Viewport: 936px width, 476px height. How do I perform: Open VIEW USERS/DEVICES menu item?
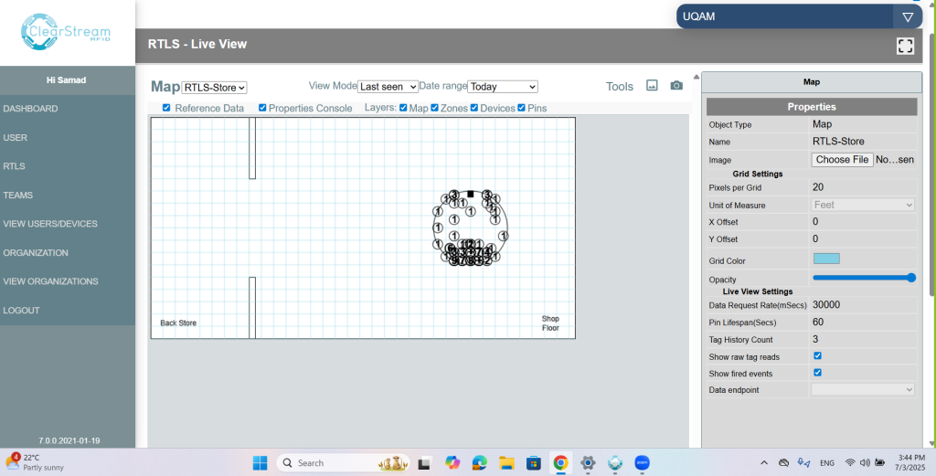50,224
